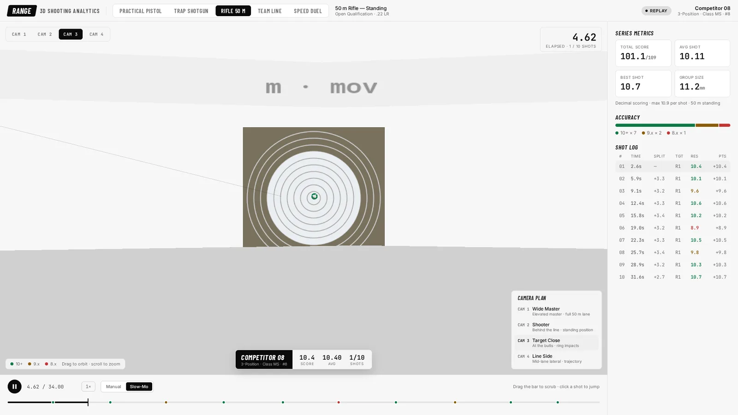Click the timeline playhead handle

pos(88,402)
